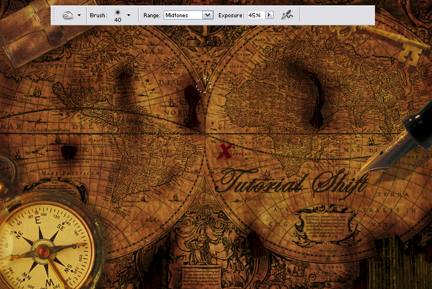This screenshot has height=289, width=432.
Task: Toggle the airbrush mode icon
Action: pyautogui.click(x=287, y=16)
